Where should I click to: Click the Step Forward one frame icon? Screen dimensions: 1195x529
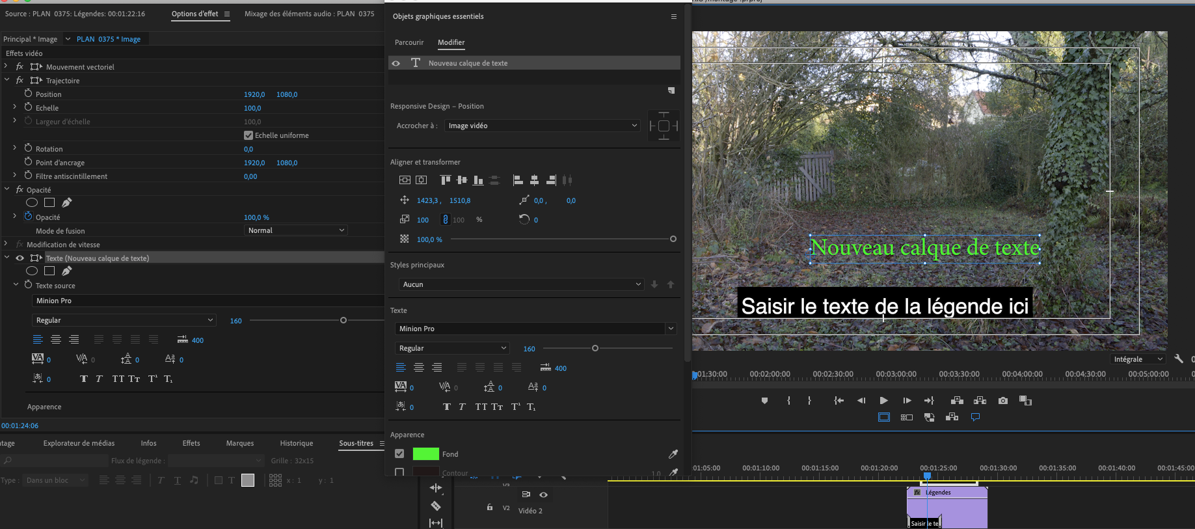pos(907,401)
